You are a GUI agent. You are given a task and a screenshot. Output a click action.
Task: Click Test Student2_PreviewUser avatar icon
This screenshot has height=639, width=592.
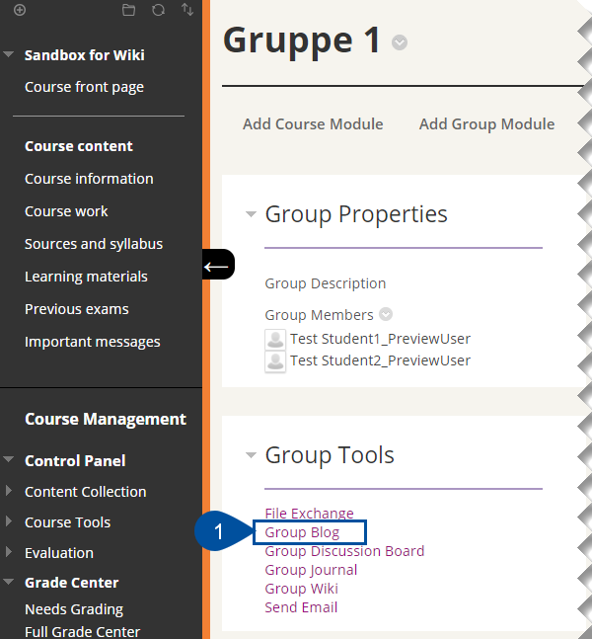pyautogui.click(x=275, y=361)
